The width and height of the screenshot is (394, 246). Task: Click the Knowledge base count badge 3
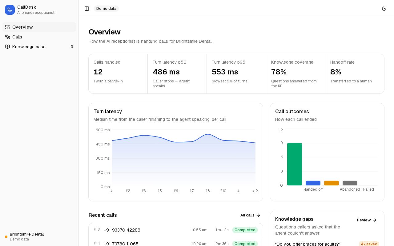pos(72,47)
